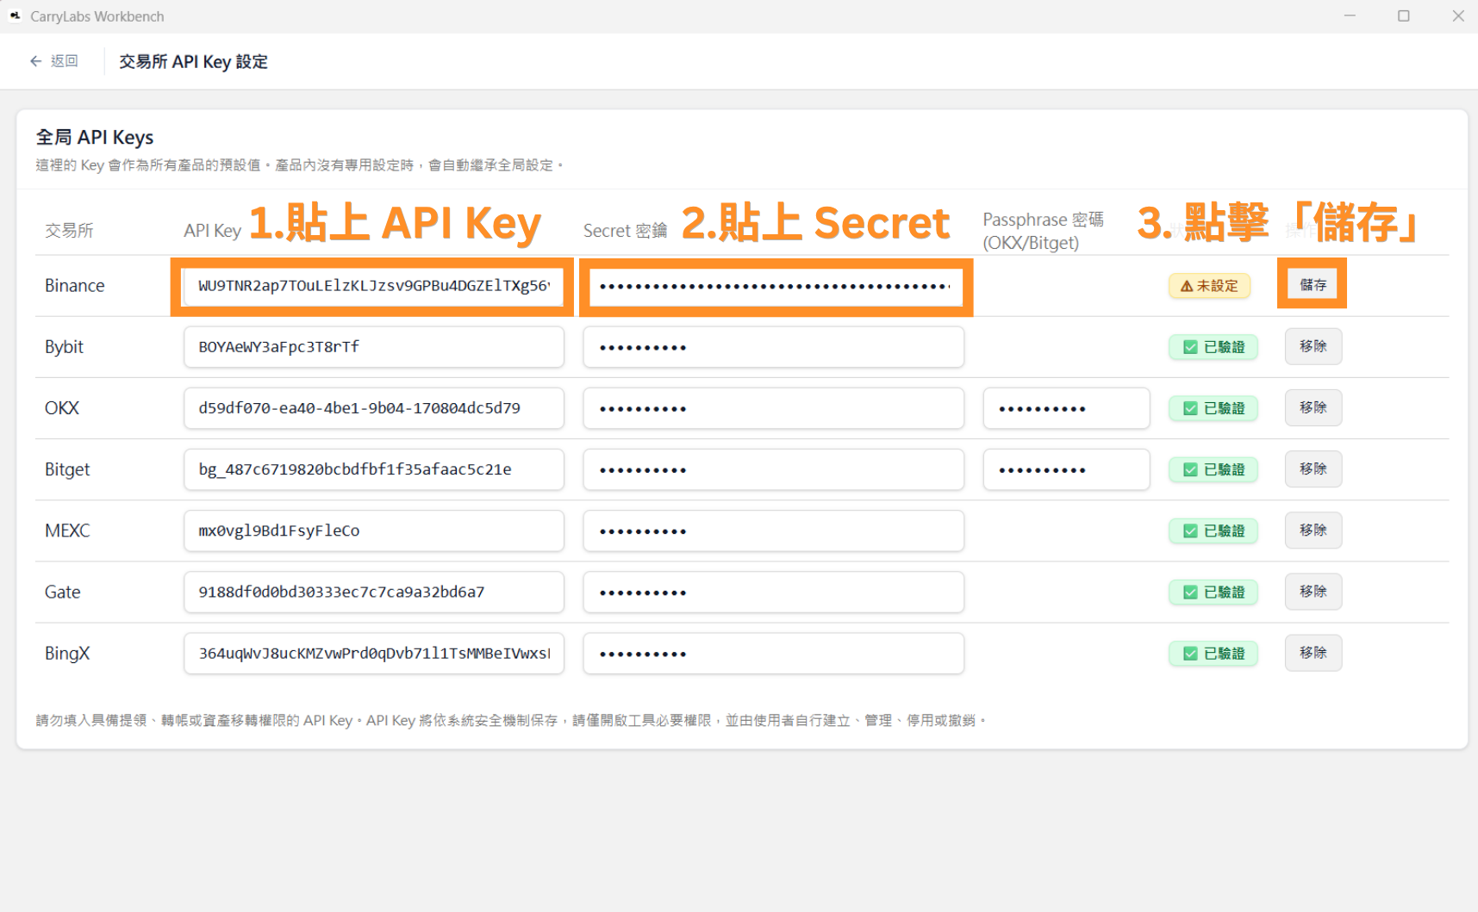1478x912 pixels.
Task: Click Bybit's 已驗證 badge
Action: [1213, 347]
